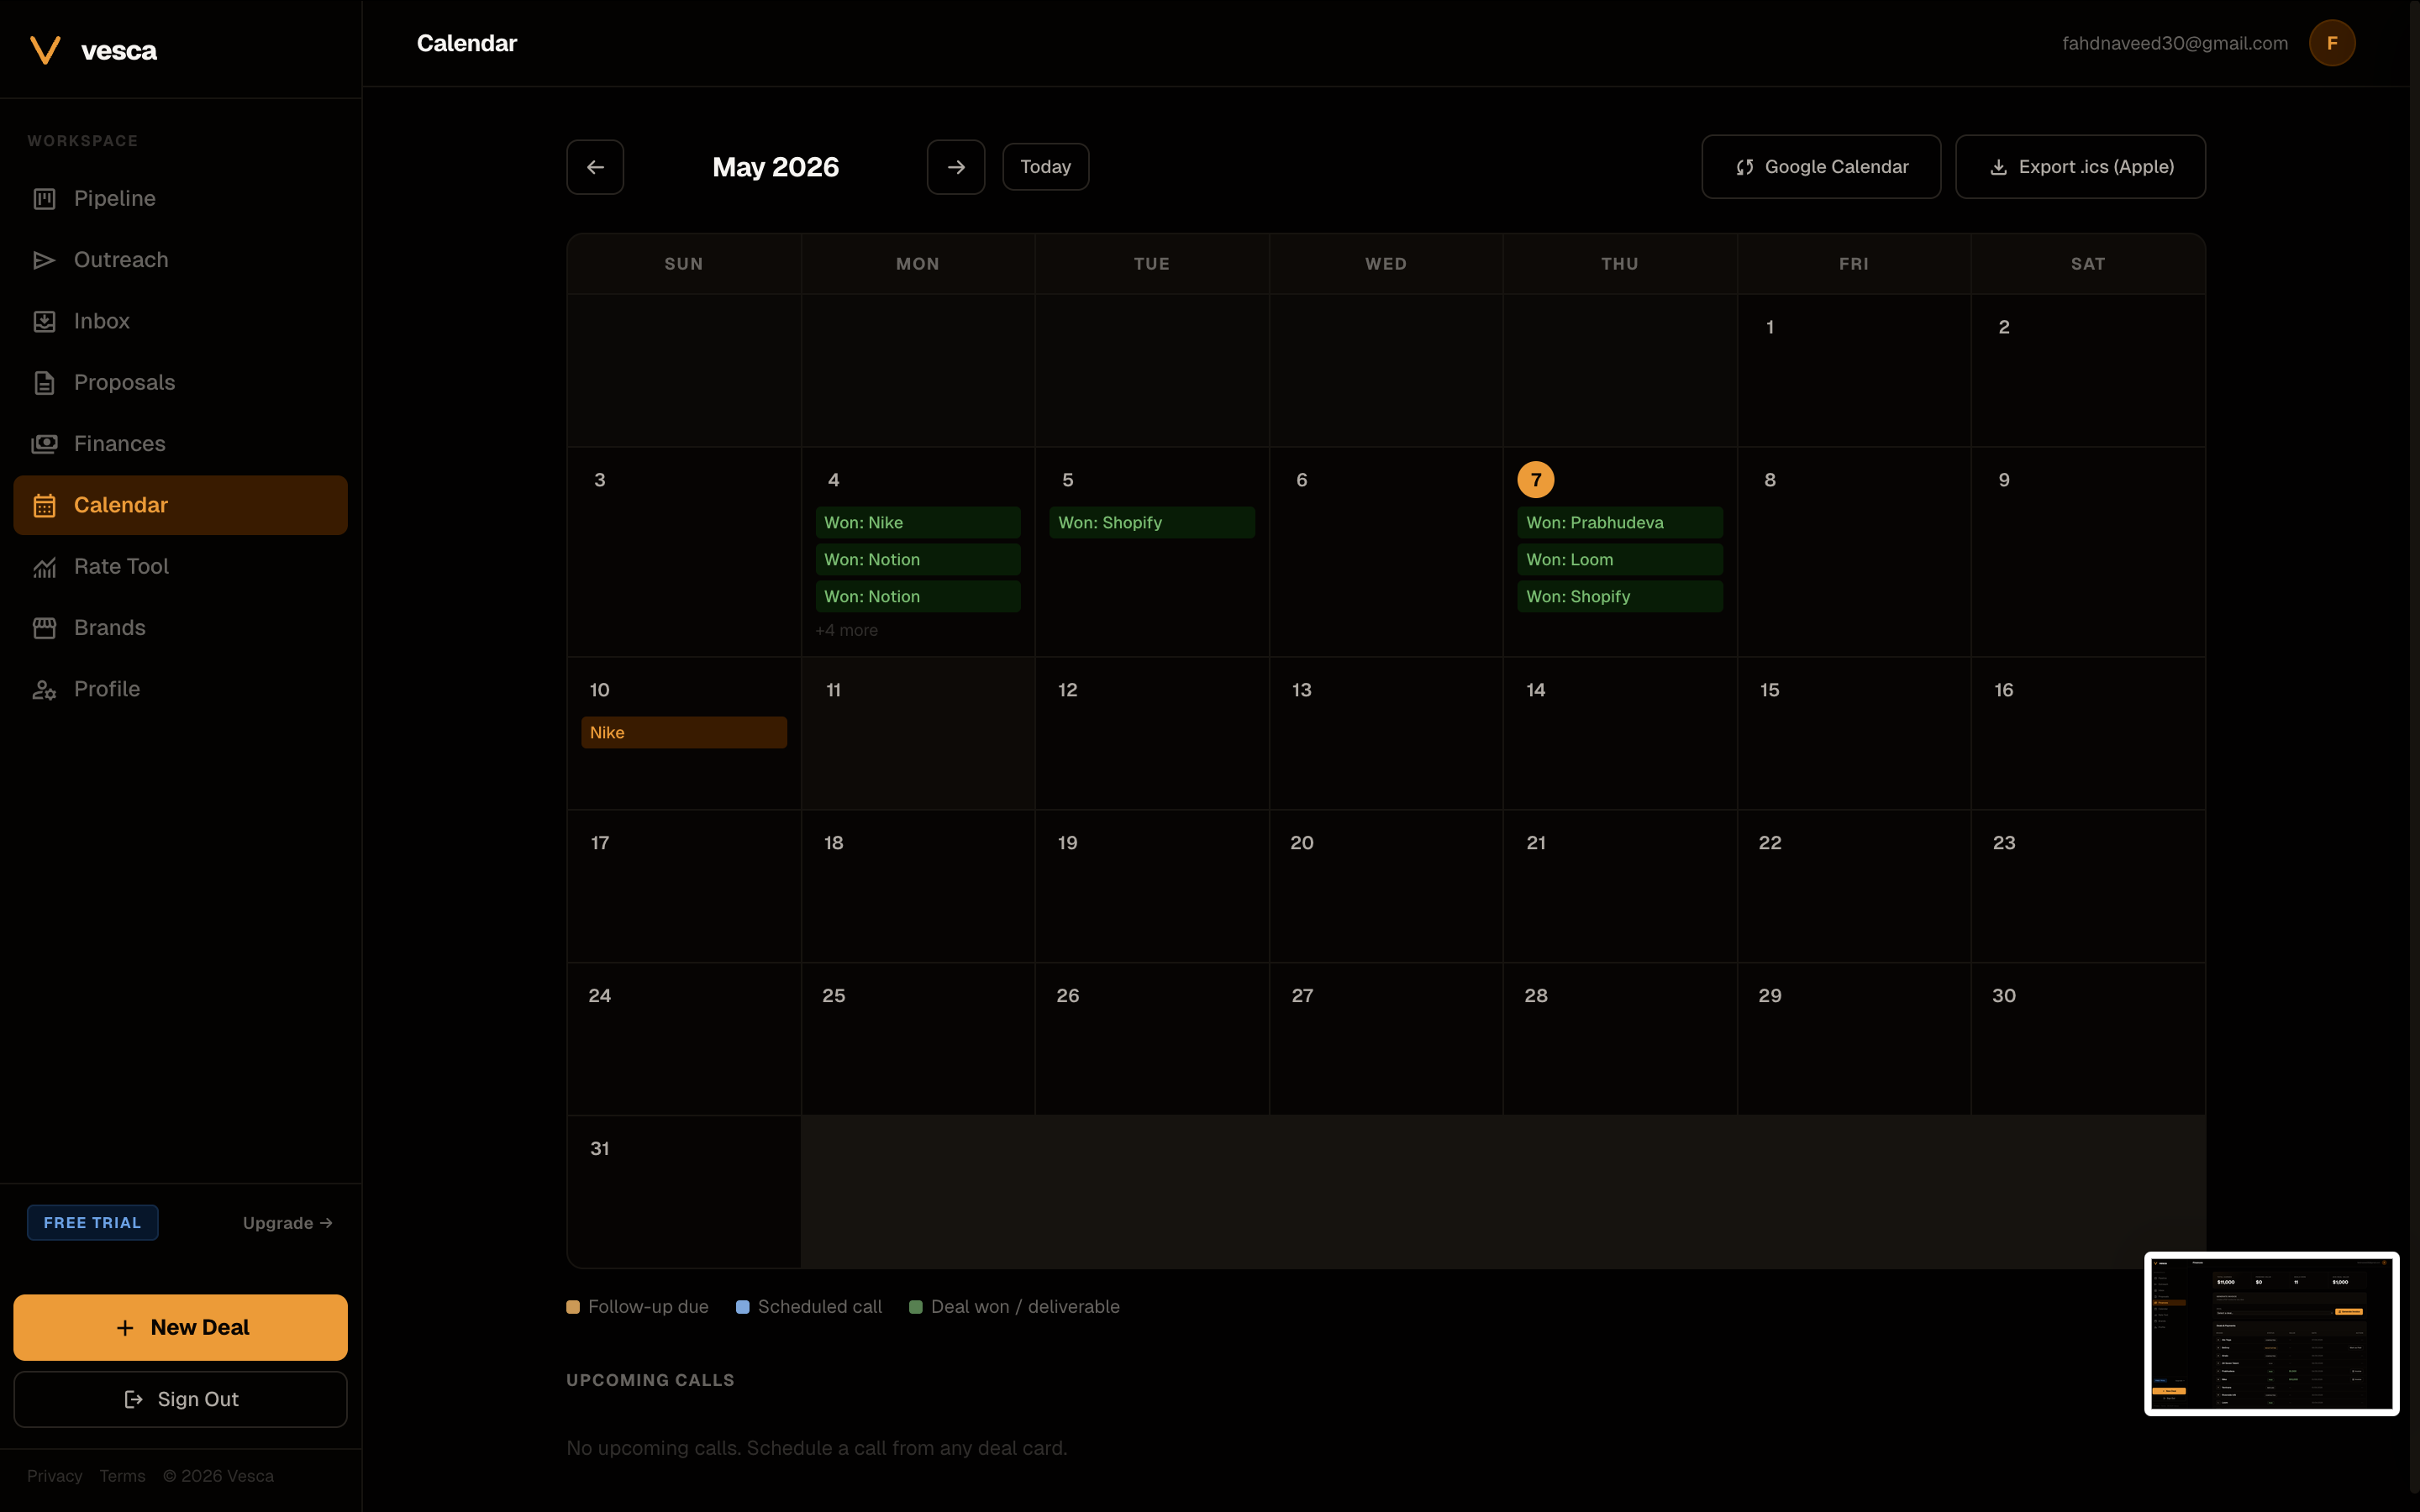
Task: Open Profile in the sidebar
Action: [x=180, y=689]
